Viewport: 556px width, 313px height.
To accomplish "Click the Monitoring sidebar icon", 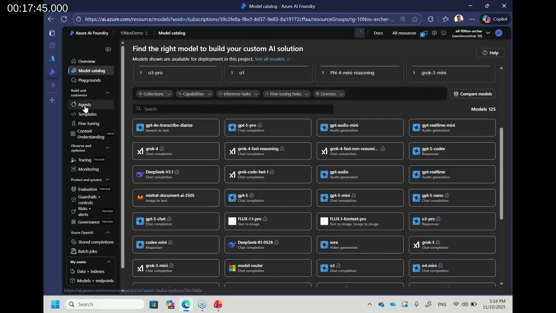I will click(73, 169).
